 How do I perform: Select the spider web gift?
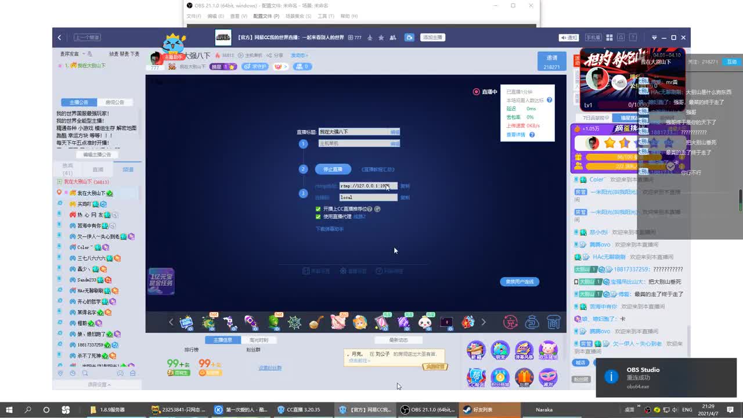294,322
